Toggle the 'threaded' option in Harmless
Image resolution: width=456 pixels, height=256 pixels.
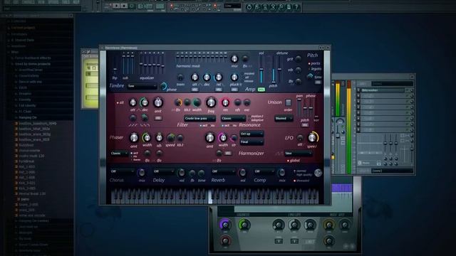(301, 181)
